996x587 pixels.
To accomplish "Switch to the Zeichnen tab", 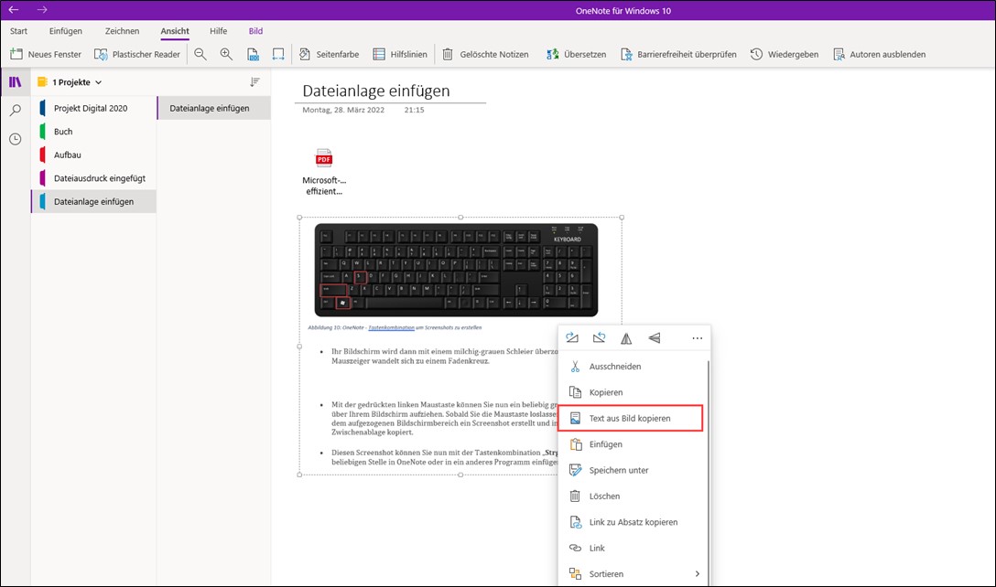I will (122, 31).
